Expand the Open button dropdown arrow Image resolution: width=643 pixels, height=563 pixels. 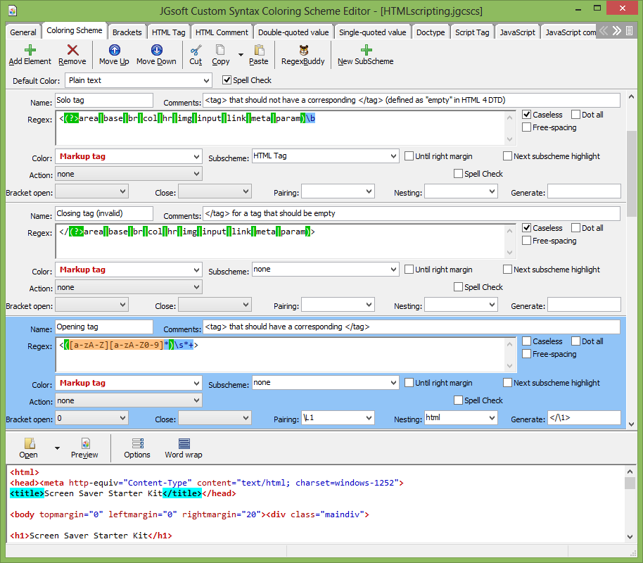(x=58, y=448)
